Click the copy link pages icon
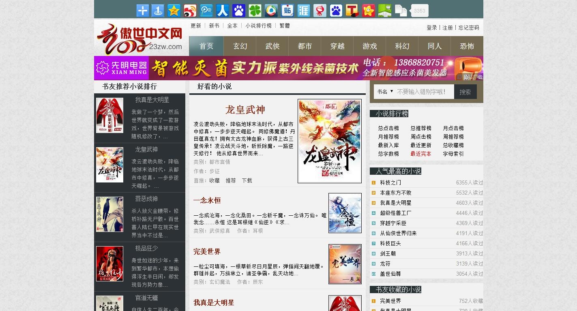The image size is (577, 311). [x=401, y=11]
